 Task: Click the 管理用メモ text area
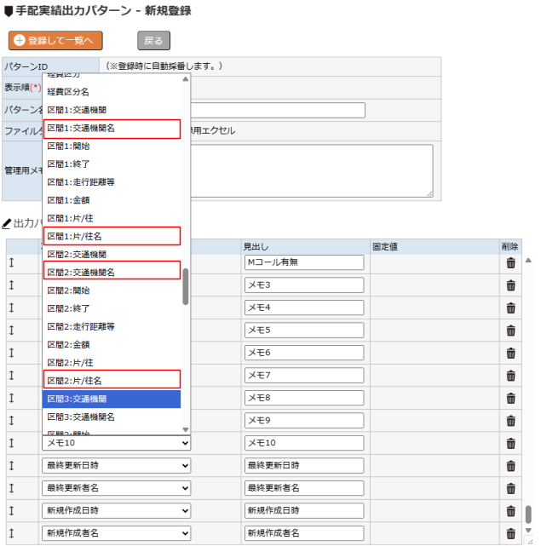tap(313, 170)
